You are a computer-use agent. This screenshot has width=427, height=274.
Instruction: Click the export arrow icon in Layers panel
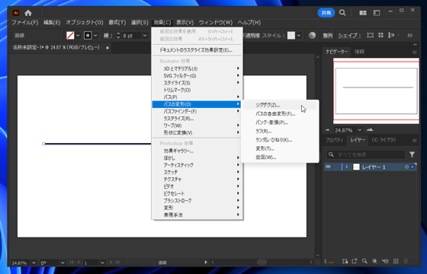[355, 261]
